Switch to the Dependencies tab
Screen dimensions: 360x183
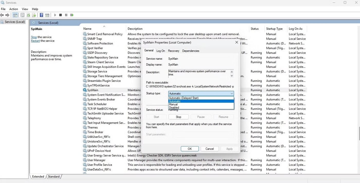[x=191, y=51]
